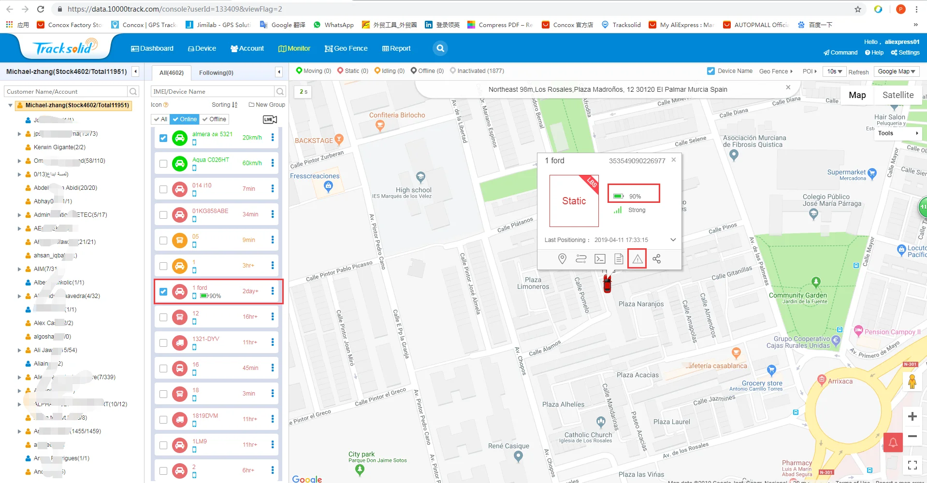Close the 1 ford info popup

(x=674, y=160)
